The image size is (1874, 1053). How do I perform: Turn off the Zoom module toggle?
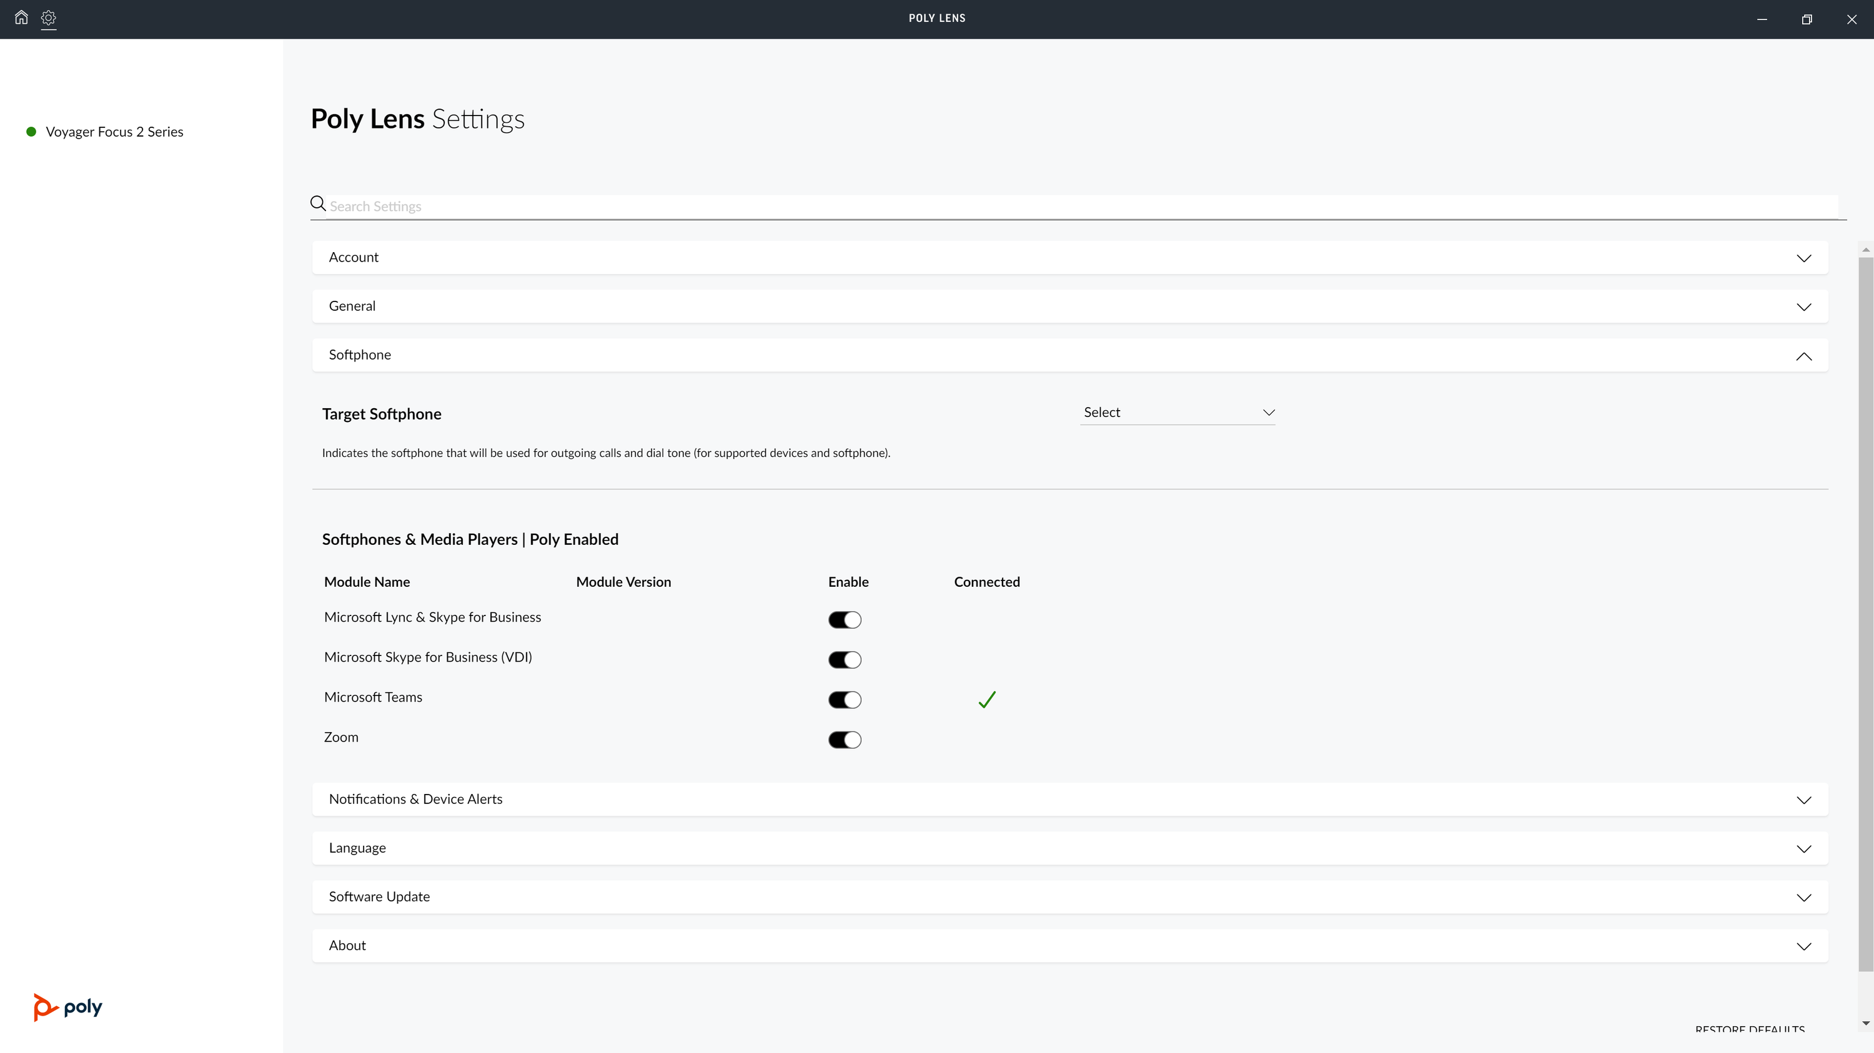point(845,740)
